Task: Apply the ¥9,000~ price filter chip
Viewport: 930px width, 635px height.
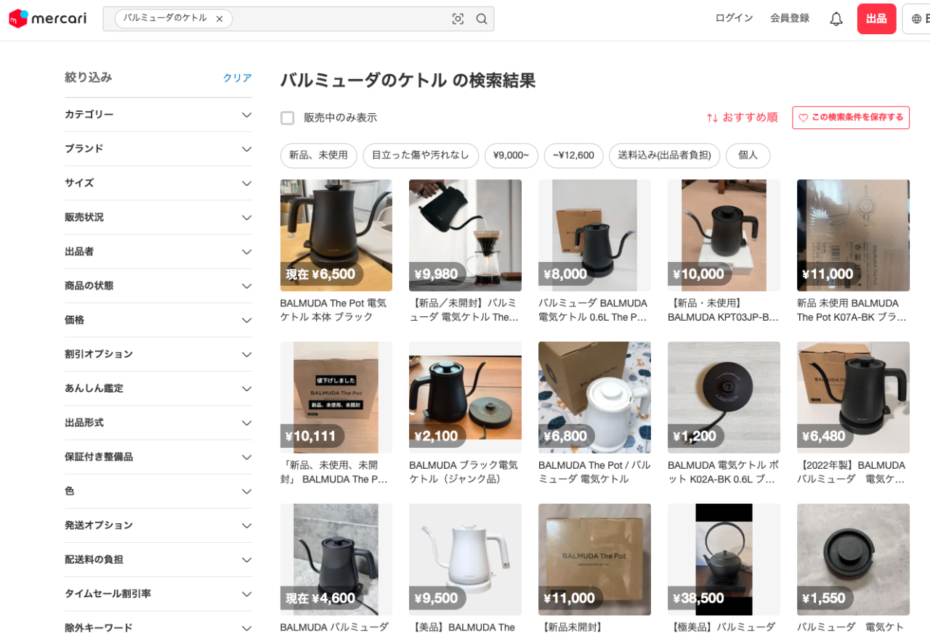Action: pos(511,155)
